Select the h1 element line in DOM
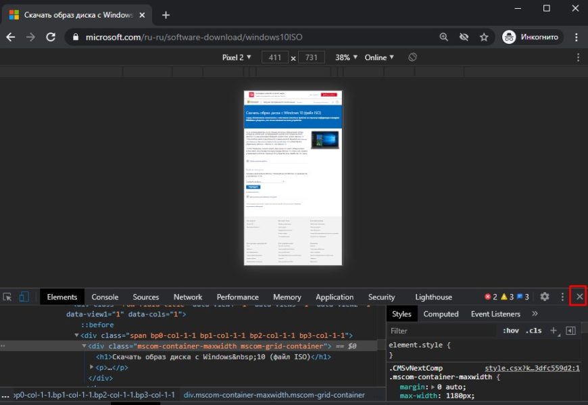Image resolution: width=588 pixels, height=405 pixels. tap(214, 356)
